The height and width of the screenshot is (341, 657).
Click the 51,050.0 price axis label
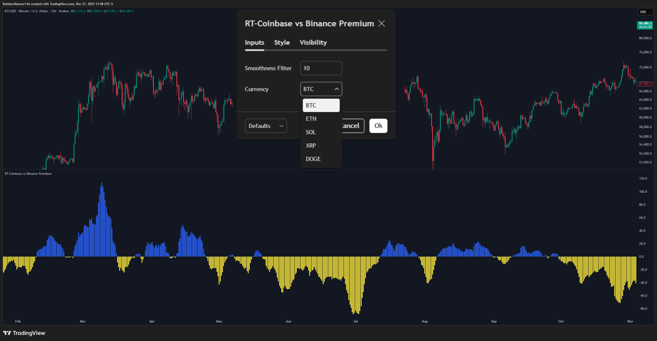645,162
